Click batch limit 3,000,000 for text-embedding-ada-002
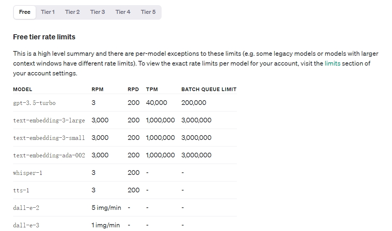The width and height of the screenshot is (392, 231). point(197,155)
